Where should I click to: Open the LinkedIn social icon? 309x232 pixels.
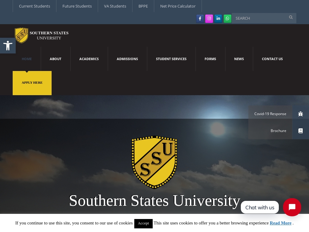click(x=218, y=19)
